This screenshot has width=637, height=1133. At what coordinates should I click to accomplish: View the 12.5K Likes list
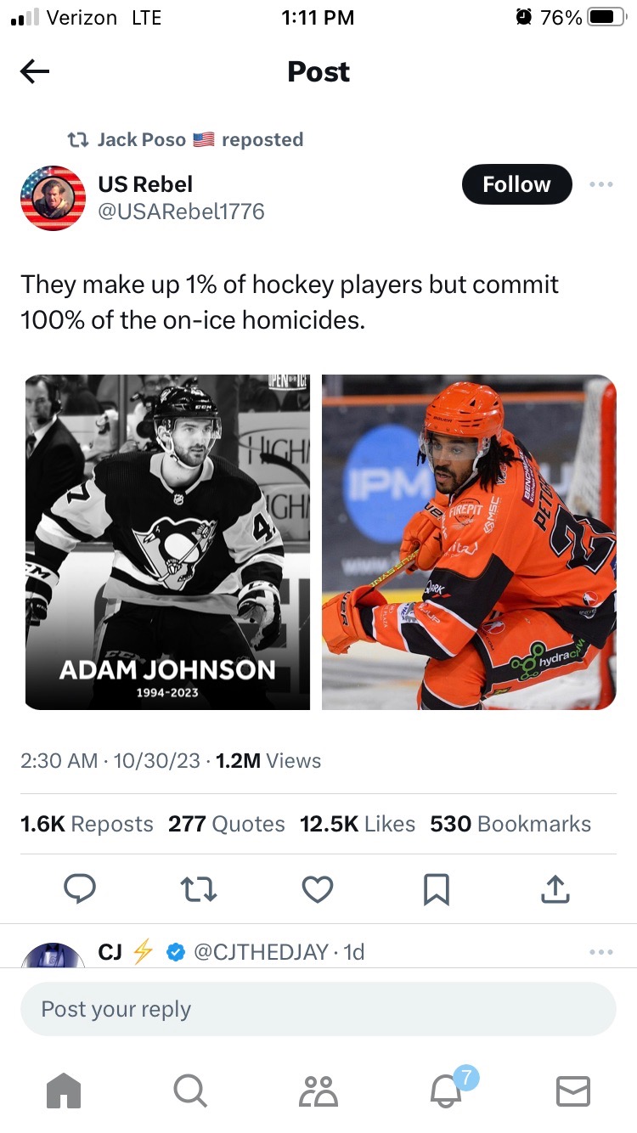click(357, 824)
